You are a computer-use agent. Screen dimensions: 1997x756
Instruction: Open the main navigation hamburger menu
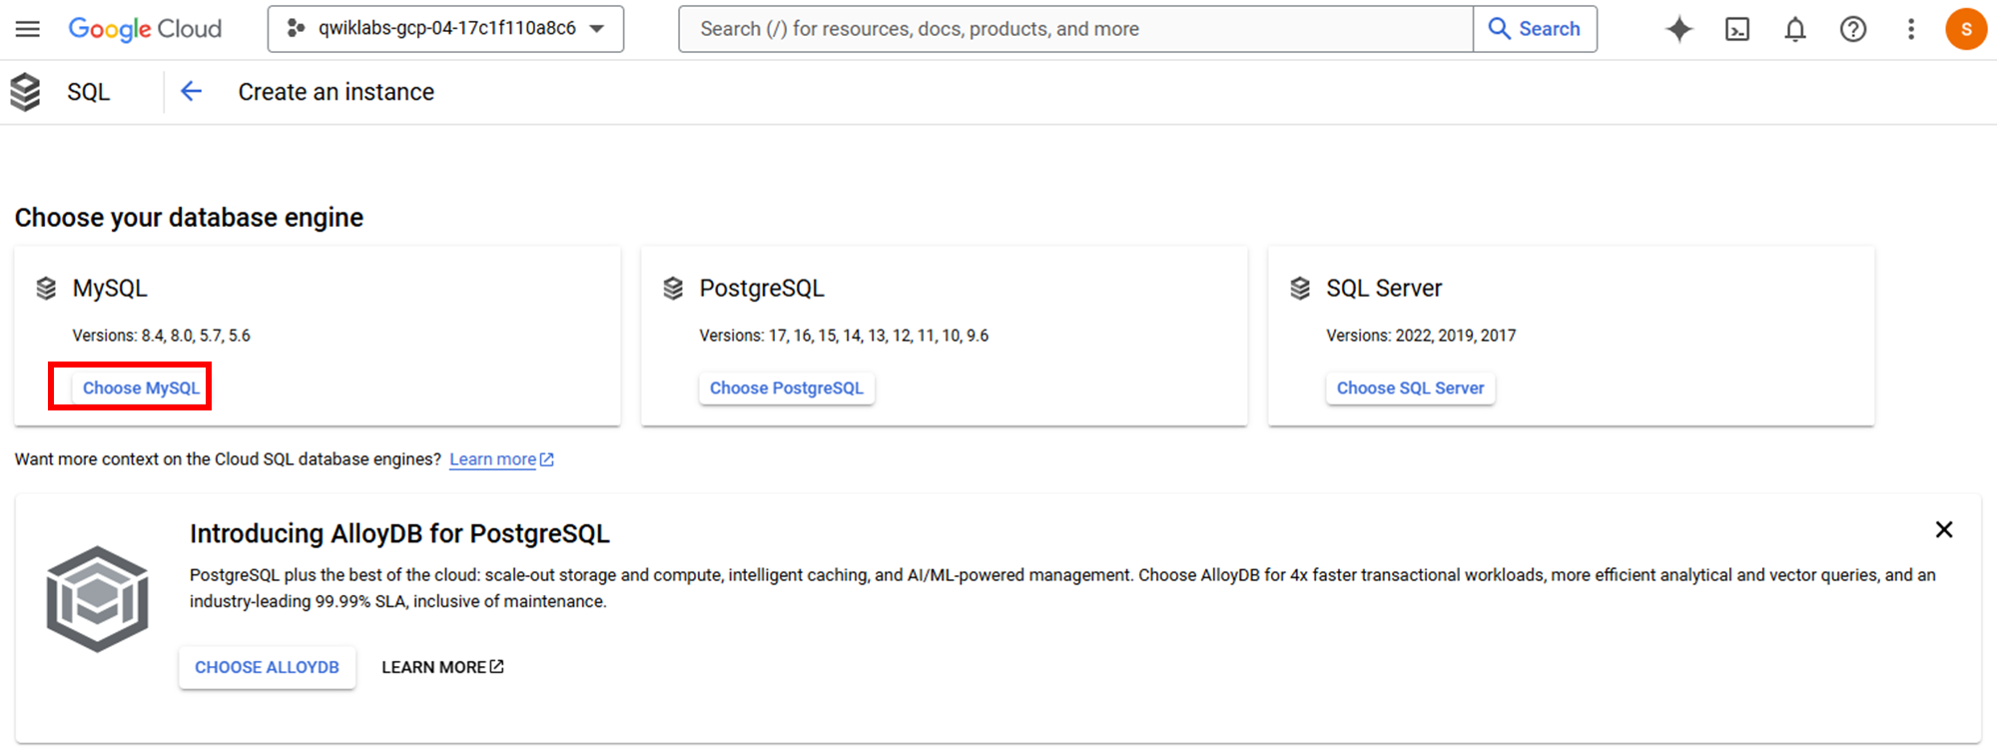pos(28,29)
